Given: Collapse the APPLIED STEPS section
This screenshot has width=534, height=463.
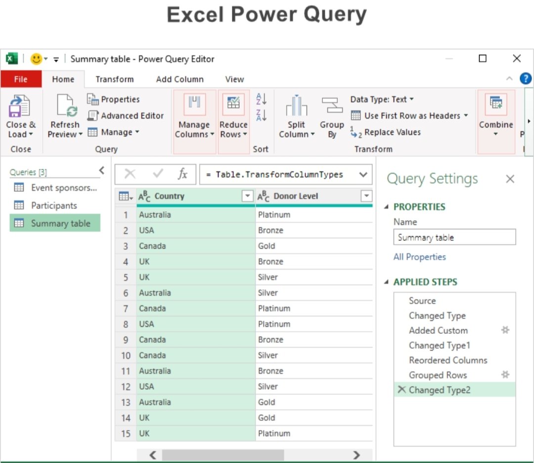Looking at the screenshot, I should click(x=386, y=282).
